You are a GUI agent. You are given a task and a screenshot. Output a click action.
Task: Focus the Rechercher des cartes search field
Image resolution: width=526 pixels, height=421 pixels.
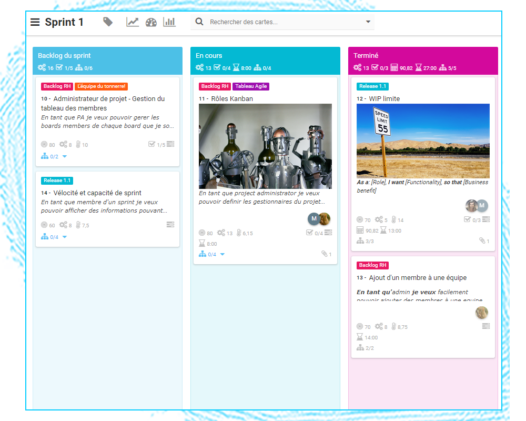(x=282, y=22)
